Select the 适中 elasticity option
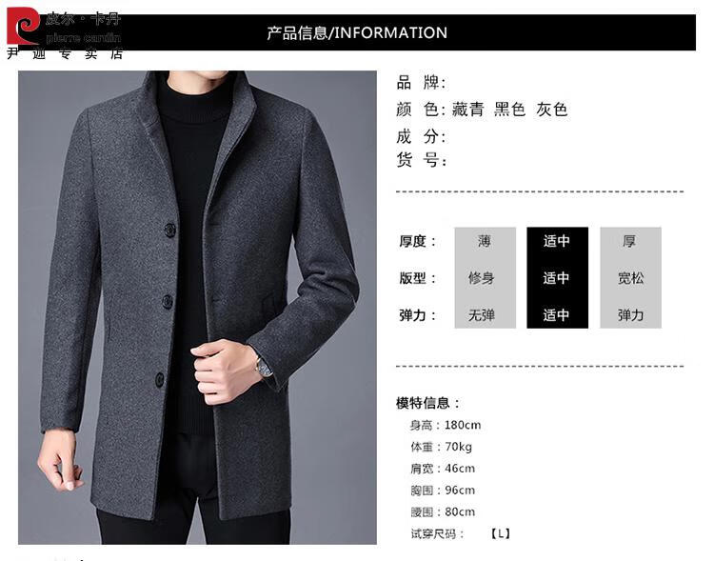714x561 pixels. click(557, 315)
